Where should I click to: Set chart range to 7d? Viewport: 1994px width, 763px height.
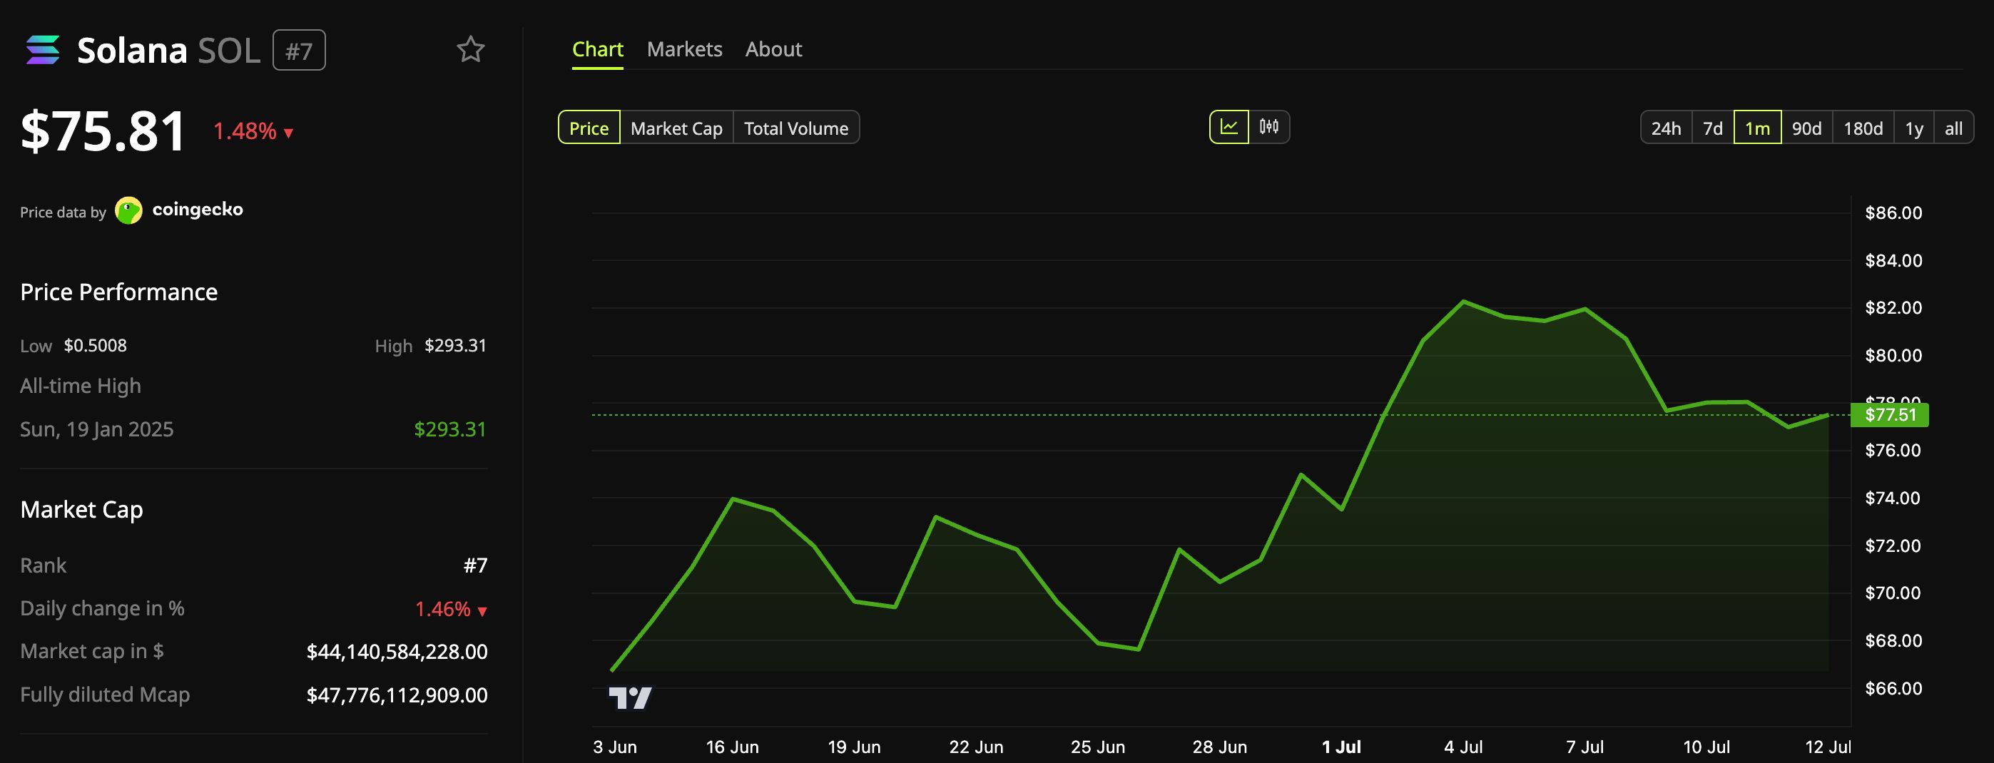pos(1713,128)
